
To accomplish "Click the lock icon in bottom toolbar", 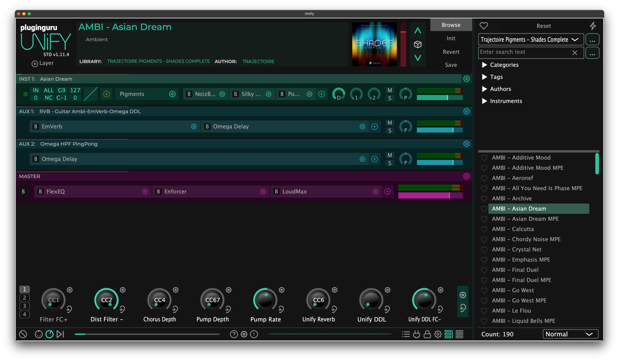I will click(427, 334).
